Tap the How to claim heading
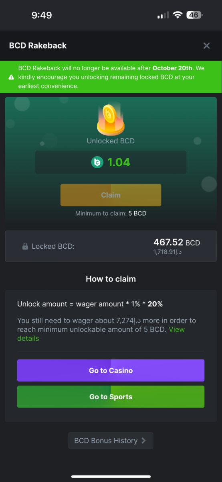222x482 pixels. (111, 279)
